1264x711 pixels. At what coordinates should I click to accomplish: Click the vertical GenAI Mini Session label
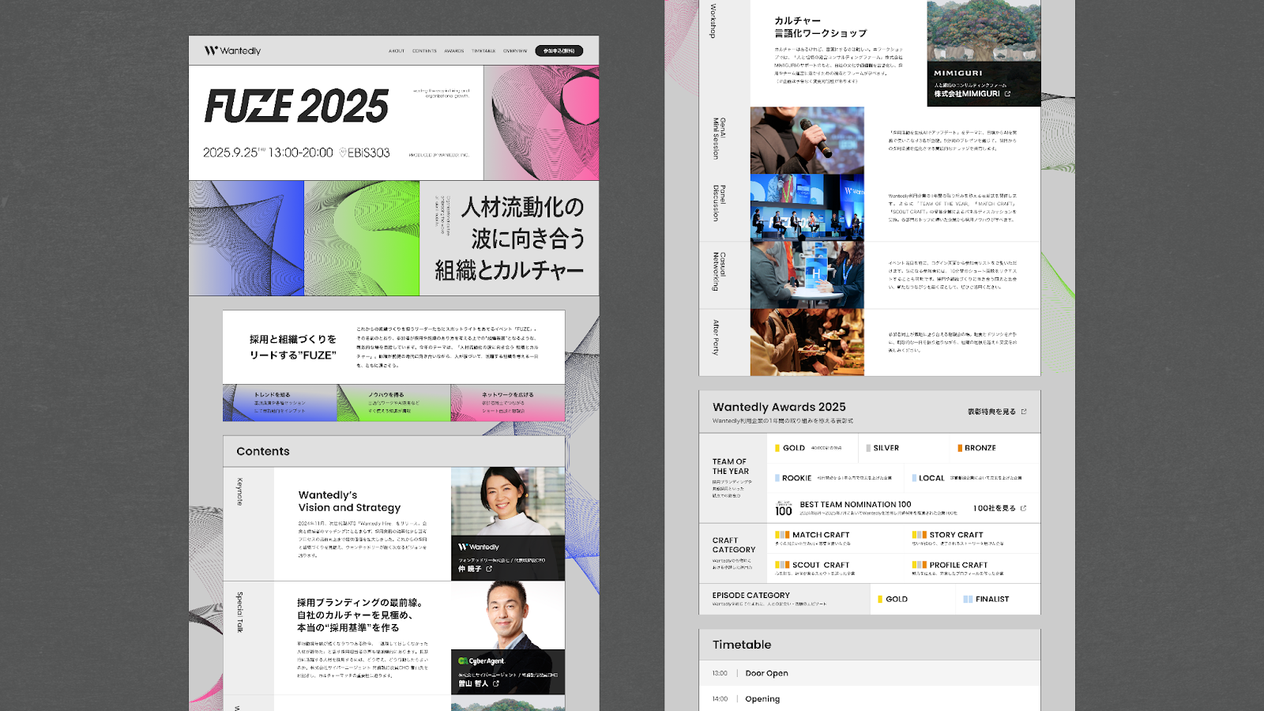[719, 138]
